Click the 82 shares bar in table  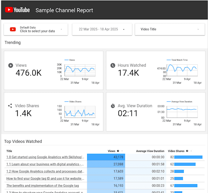coord(188,157)
